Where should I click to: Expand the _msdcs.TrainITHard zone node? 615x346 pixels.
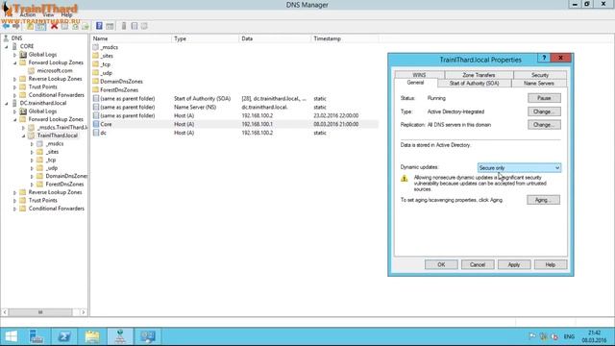click(23, 128)
